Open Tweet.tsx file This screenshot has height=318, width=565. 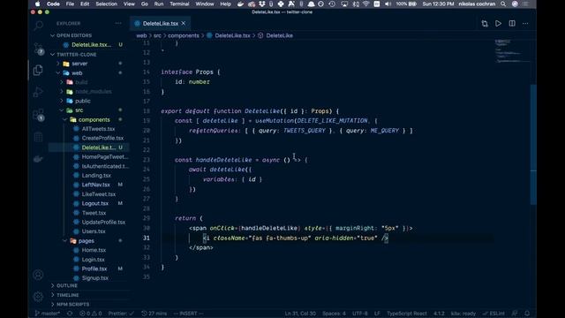coord(94,213)
